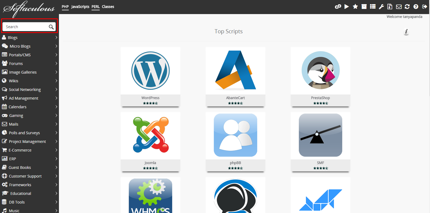Image resolution: width=430 pixels, height=213 pixels.
Task: Click the circular sync arrows icon
Action: click(407, 7)
